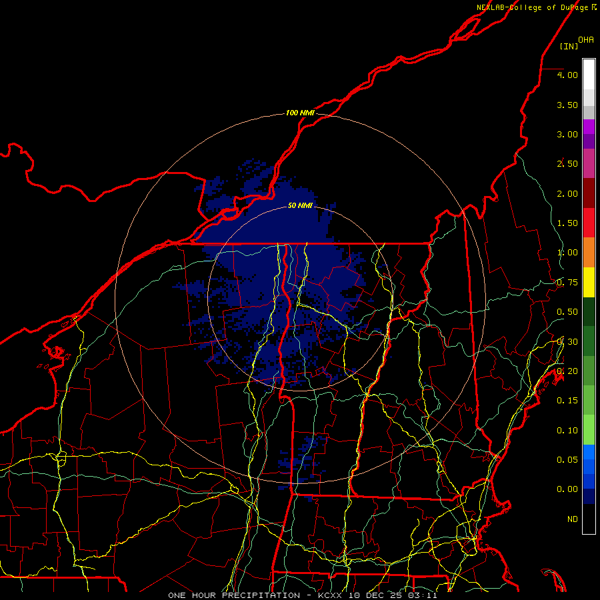Click the [IN] units label
Screen dimensions: 600x600
(x=569, y=46)
